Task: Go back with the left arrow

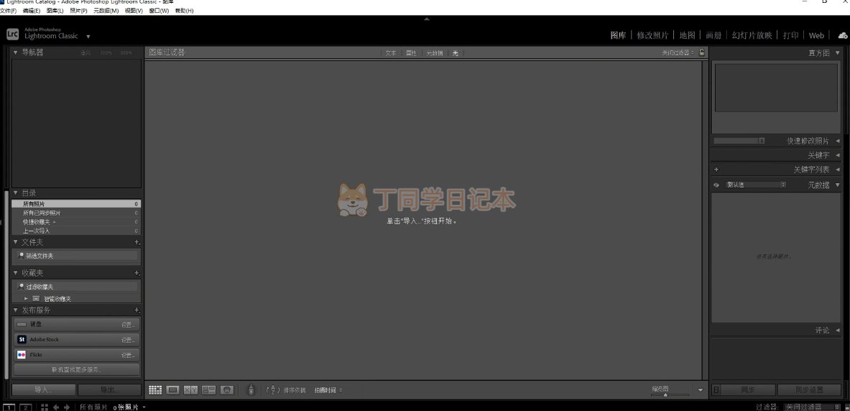Action: (x=56, y=407)
